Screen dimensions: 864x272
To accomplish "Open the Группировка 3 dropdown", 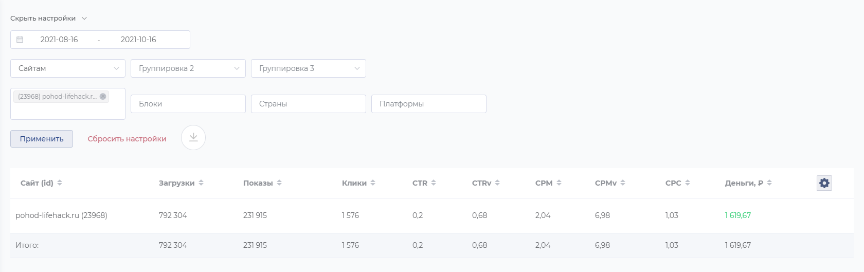I will click(309, 68).
